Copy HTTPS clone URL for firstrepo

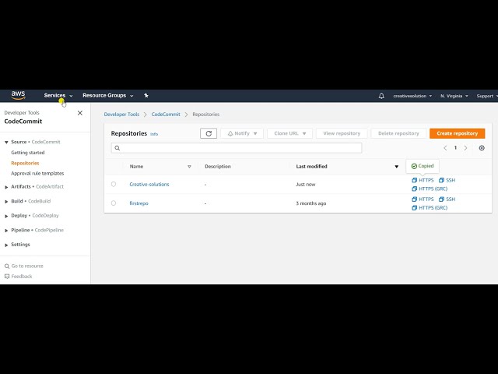pos(423,199)
